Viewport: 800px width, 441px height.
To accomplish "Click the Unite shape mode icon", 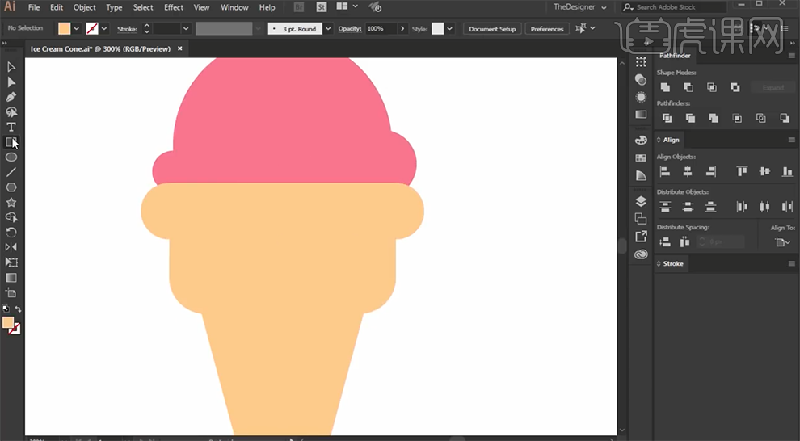I will (x=665, y=87).
